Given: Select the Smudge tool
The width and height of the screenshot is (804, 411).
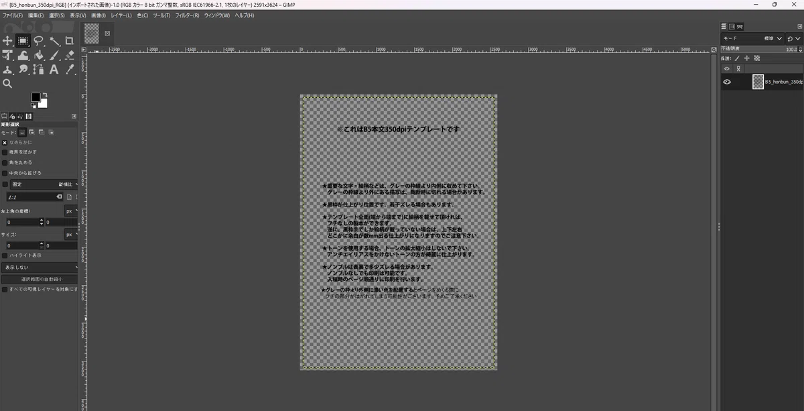Looking at the screenshot, I should click(23, 69).
